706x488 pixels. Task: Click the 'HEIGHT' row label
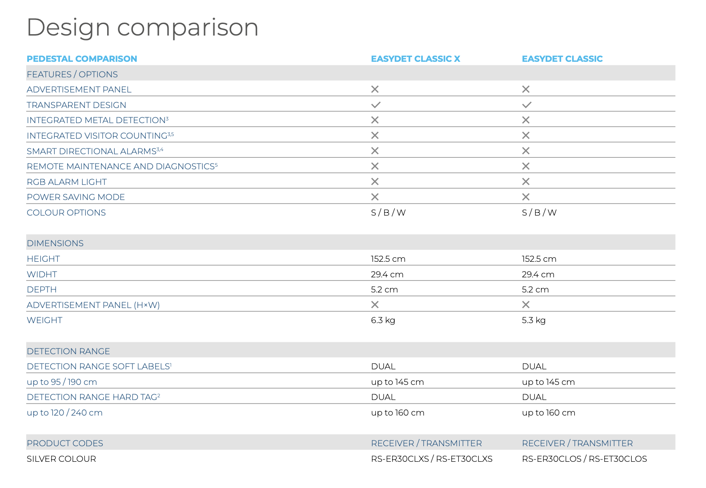coord(43,259)
